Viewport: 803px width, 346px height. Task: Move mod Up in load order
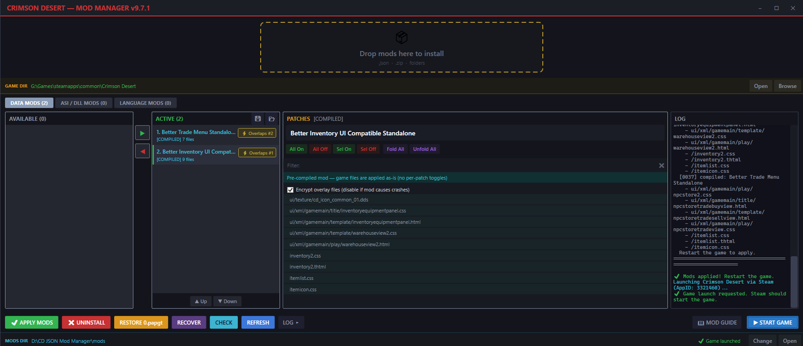tap(201, 301)
